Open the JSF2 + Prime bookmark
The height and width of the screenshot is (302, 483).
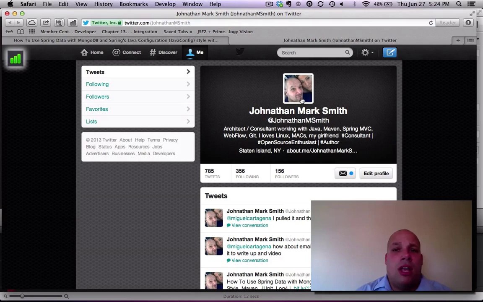pos(225,31)
